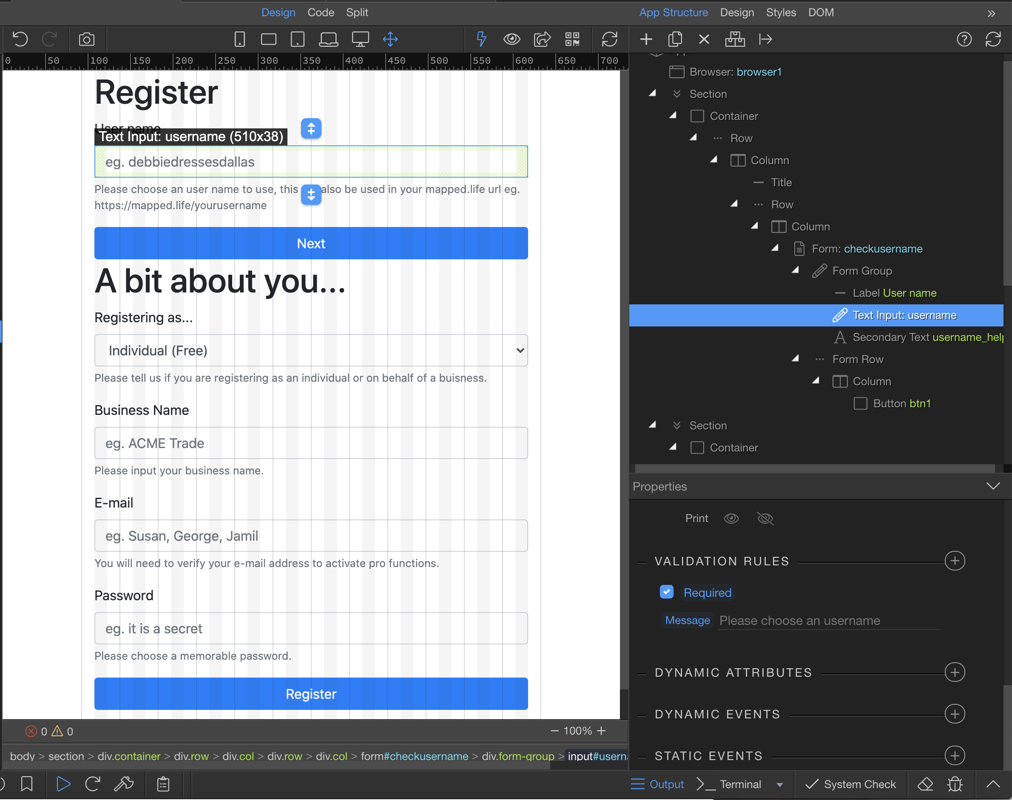Image resolution: width=1012 pixels, height=800 pixels.
Task: Collapse the Form: checkusername tree node
Action: [775, 248]
